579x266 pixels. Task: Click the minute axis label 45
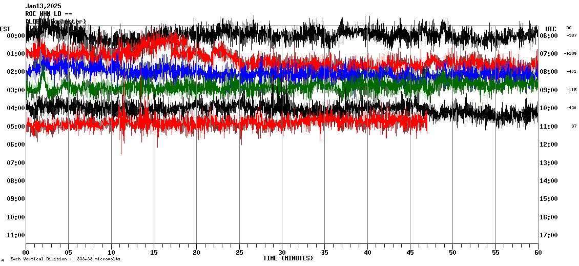point(410,252)
